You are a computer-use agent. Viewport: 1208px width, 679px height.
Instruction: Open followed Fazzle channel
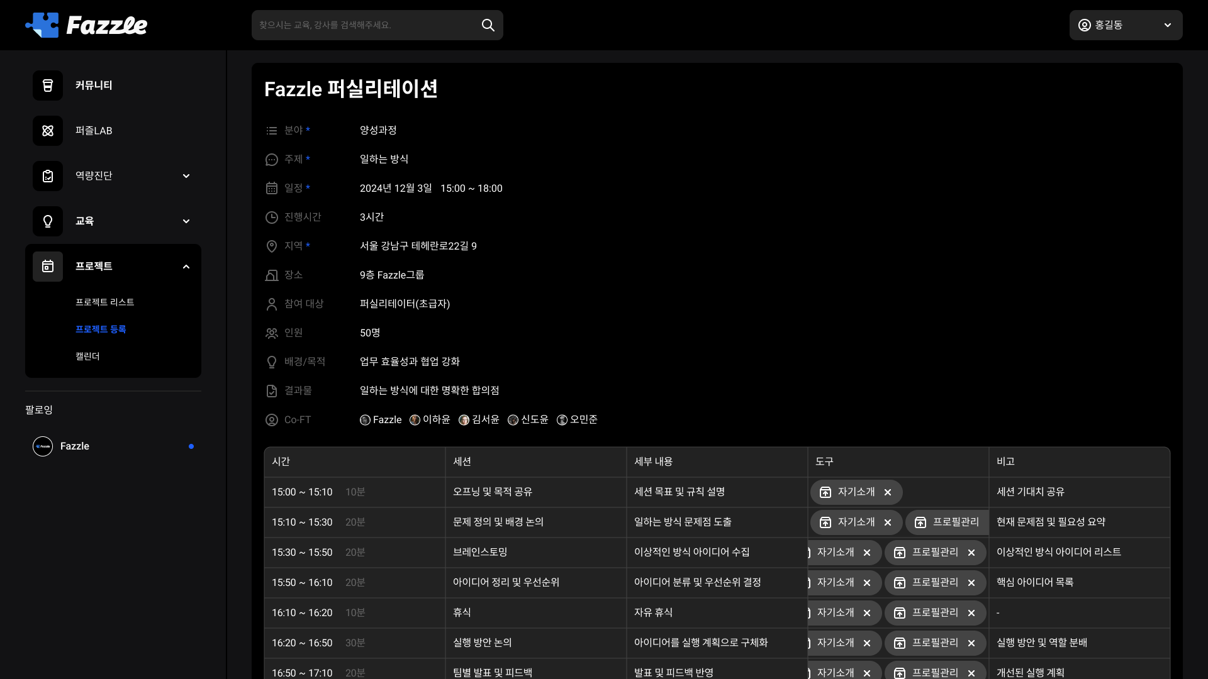(74, 446)
